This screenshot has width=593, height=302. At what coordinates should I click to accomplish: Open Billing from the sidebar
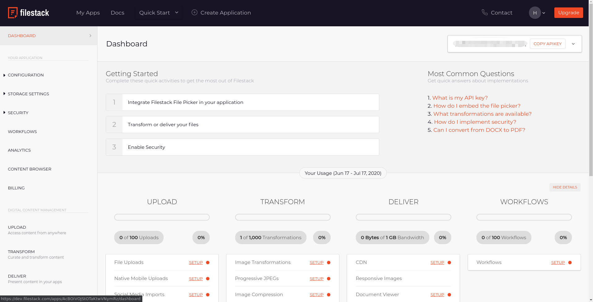pyautogui.click(x=16, y=188)
